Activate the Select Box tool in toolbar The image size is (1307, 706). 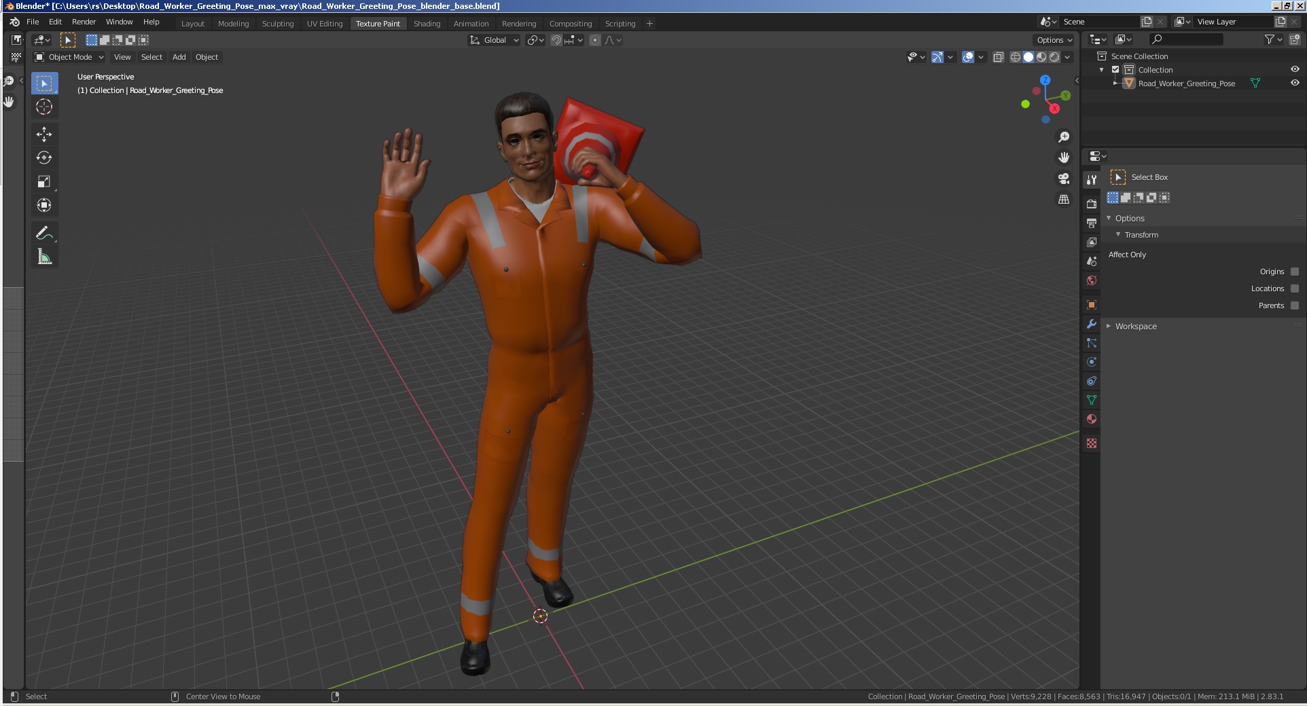pos(44,83)
